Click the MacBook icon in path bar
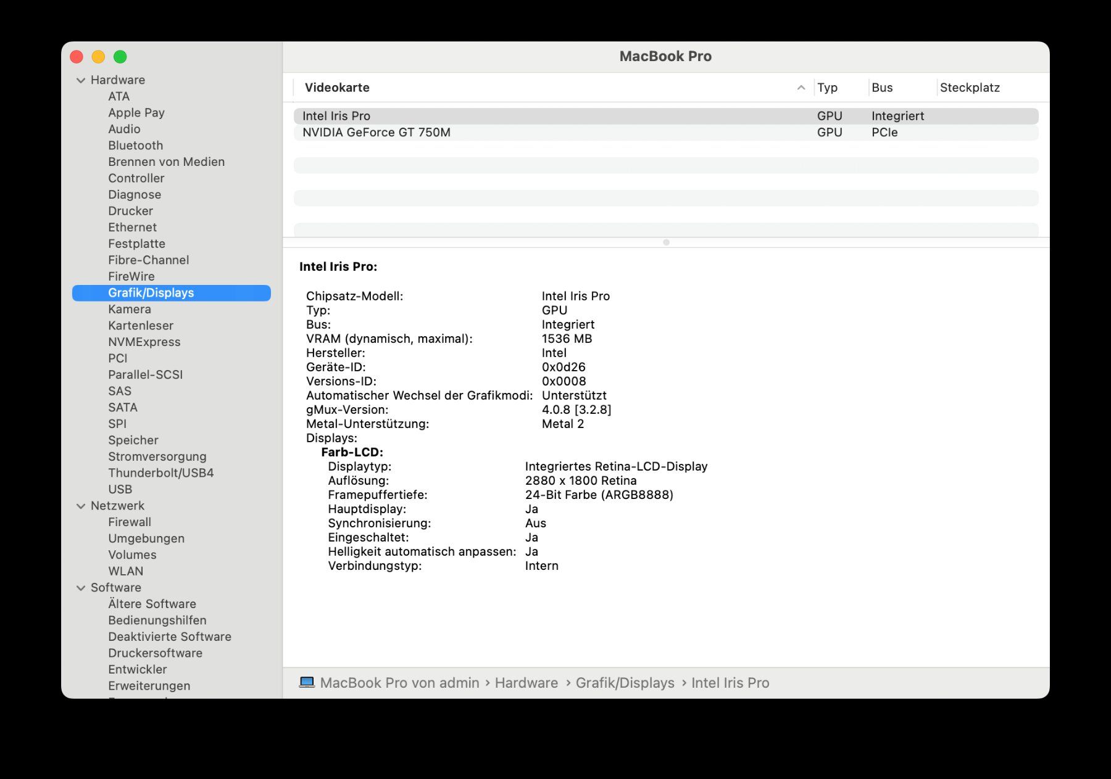The image size is (1111, 779). click(307, 683)
